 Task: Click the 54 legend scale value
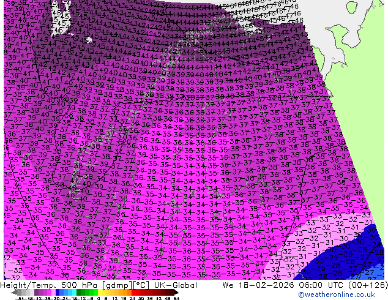pos(176,298)
